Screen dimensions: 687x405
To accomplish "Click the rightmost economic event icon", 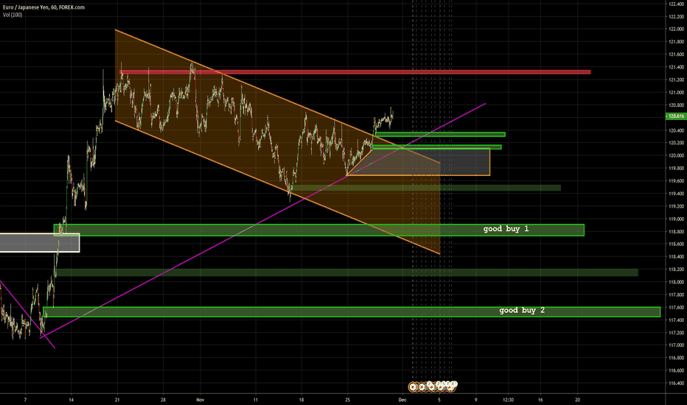I will 454,385.
